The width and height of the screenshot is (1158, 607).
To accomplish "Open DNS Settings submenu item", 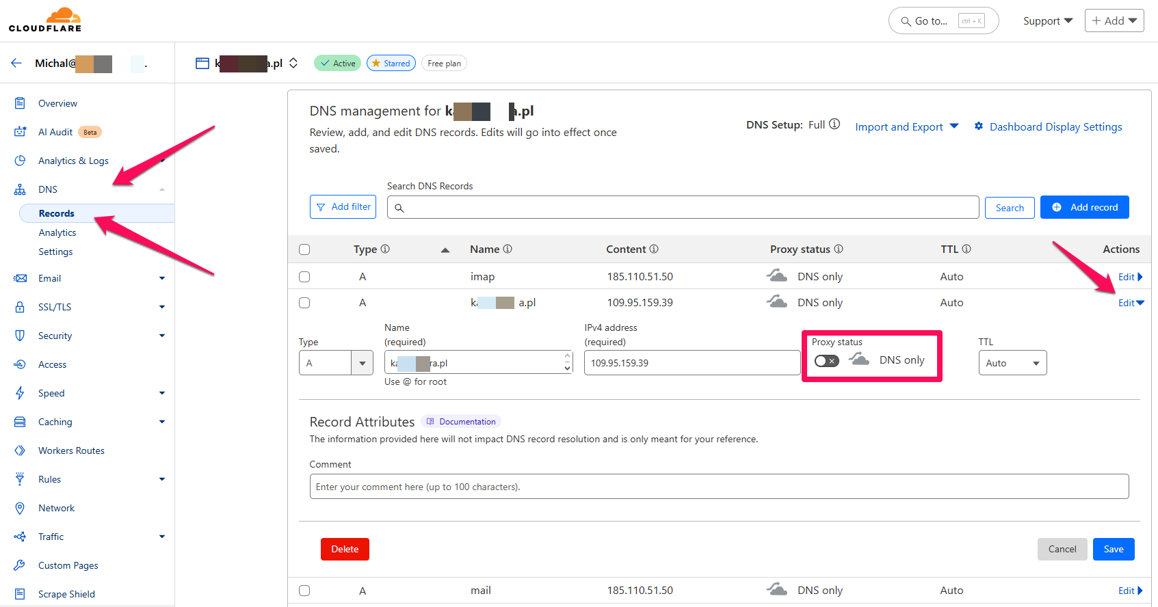I will tap(55, 252).
